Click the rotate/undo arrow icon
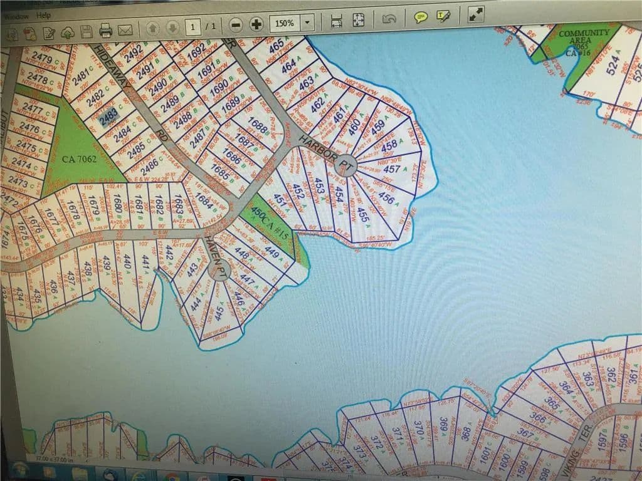 (389, 18)
